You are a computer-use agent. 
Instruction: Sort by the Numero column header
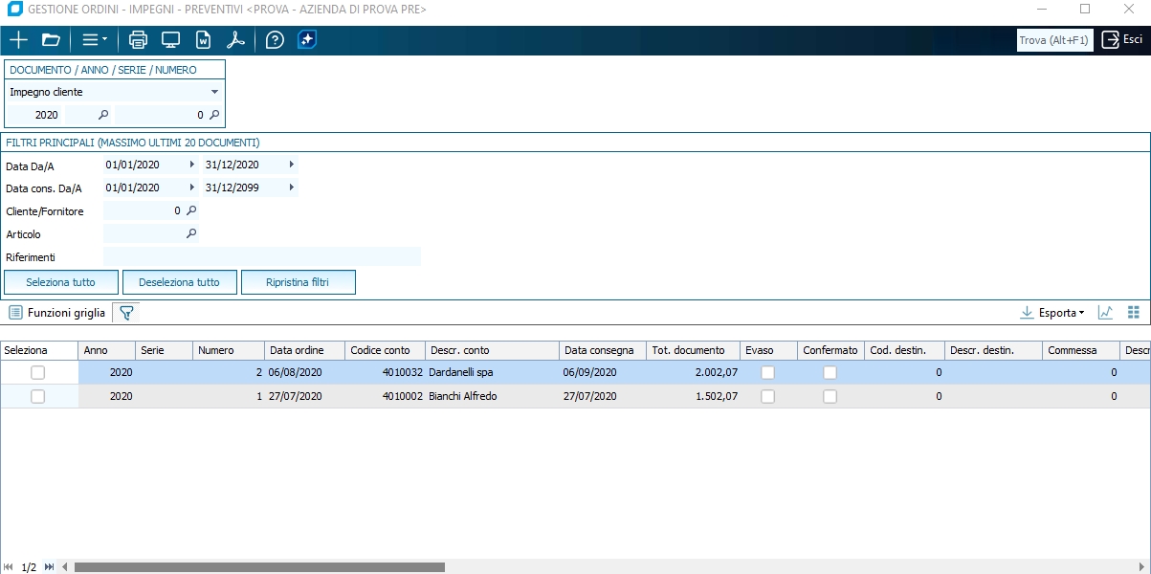228,350
